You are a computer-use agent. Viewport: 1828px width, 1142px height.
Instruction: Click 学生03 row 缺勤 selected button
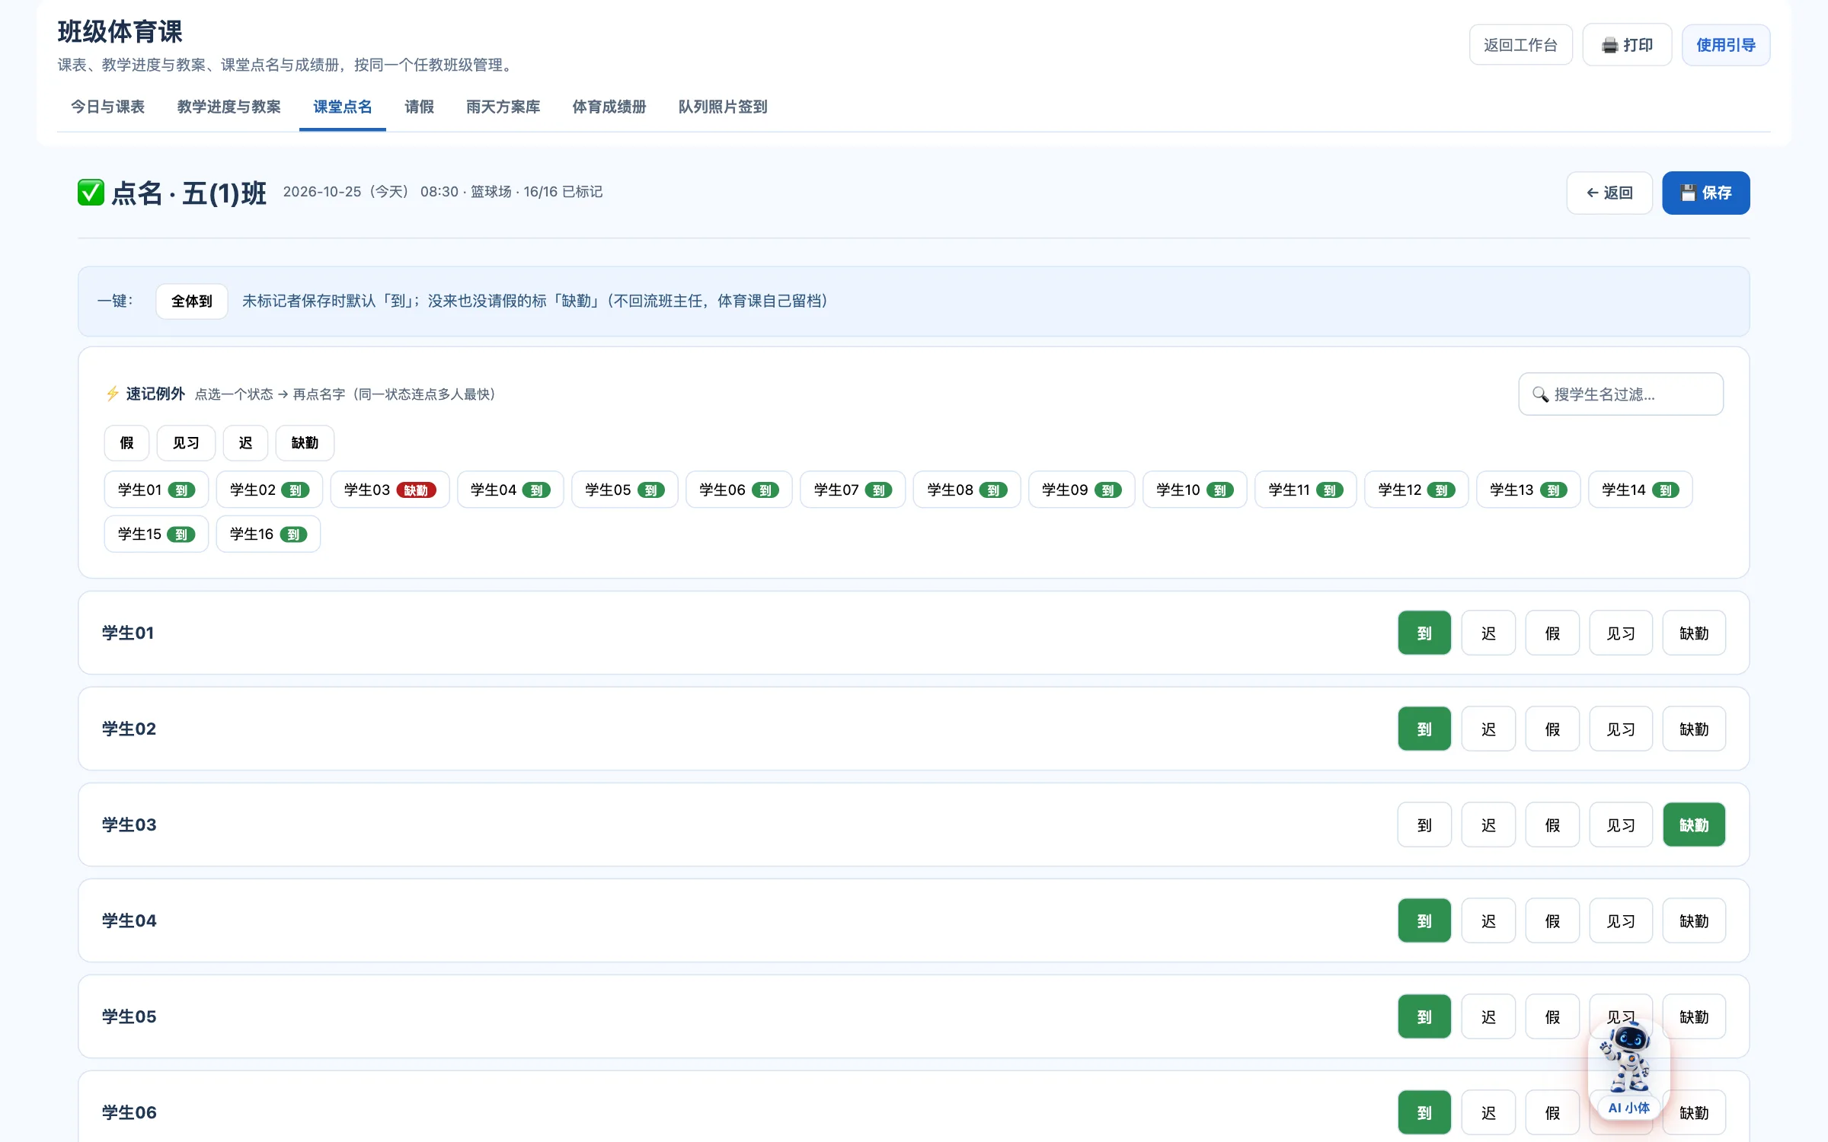pyautogui.click(x=1694, y=825)
